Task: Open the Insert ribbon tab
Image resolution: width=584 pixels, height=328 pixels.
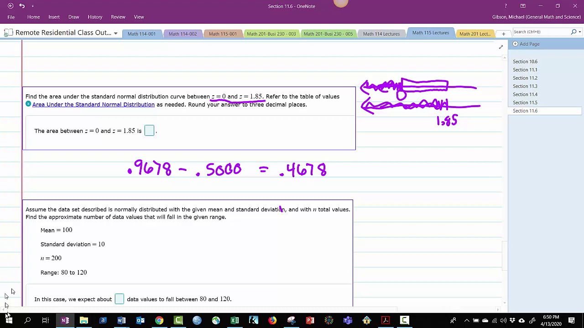Action: (54, 17)
